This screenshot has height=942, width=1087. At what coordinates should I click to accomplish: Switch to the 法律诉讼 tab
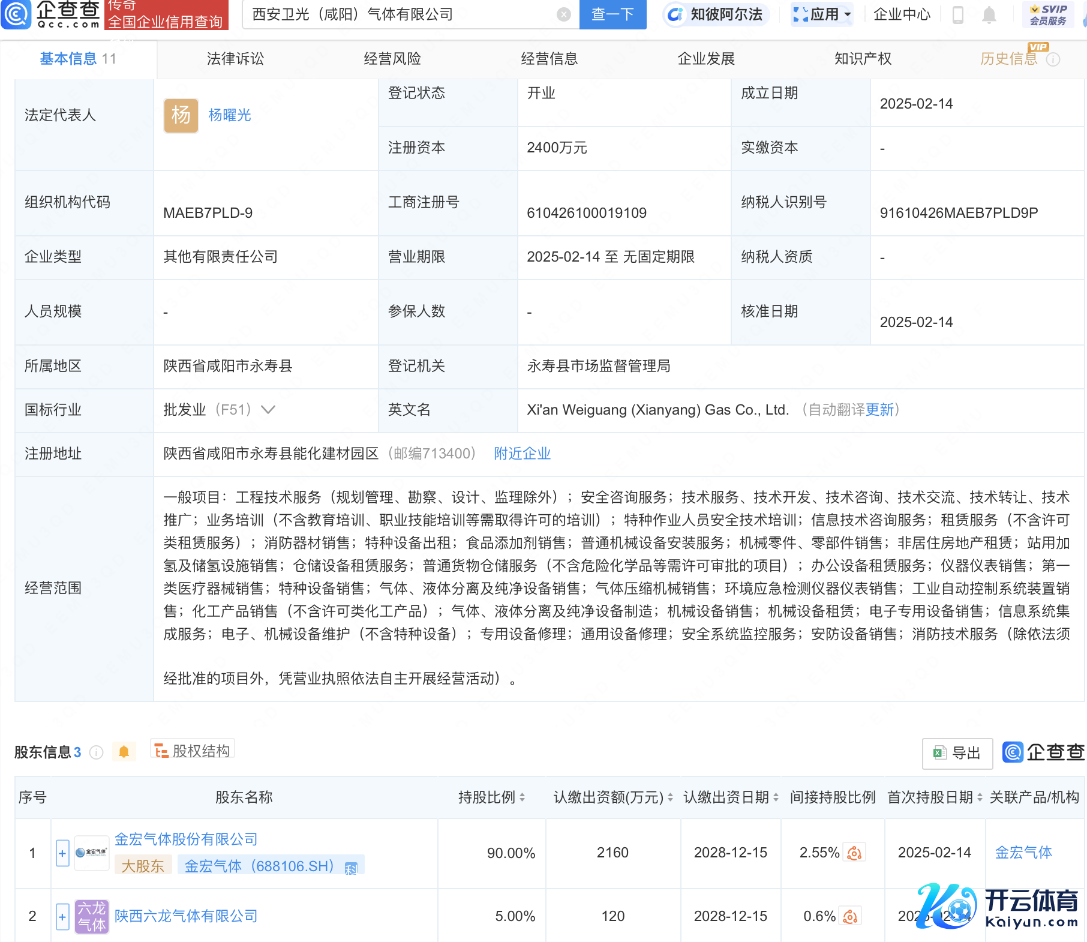pyautogui.click(x=235, y=59)
